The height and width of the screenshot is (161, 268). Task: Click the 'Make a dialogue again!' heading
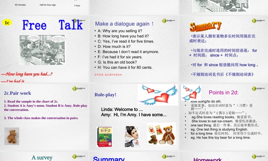(x=125, y=24)
